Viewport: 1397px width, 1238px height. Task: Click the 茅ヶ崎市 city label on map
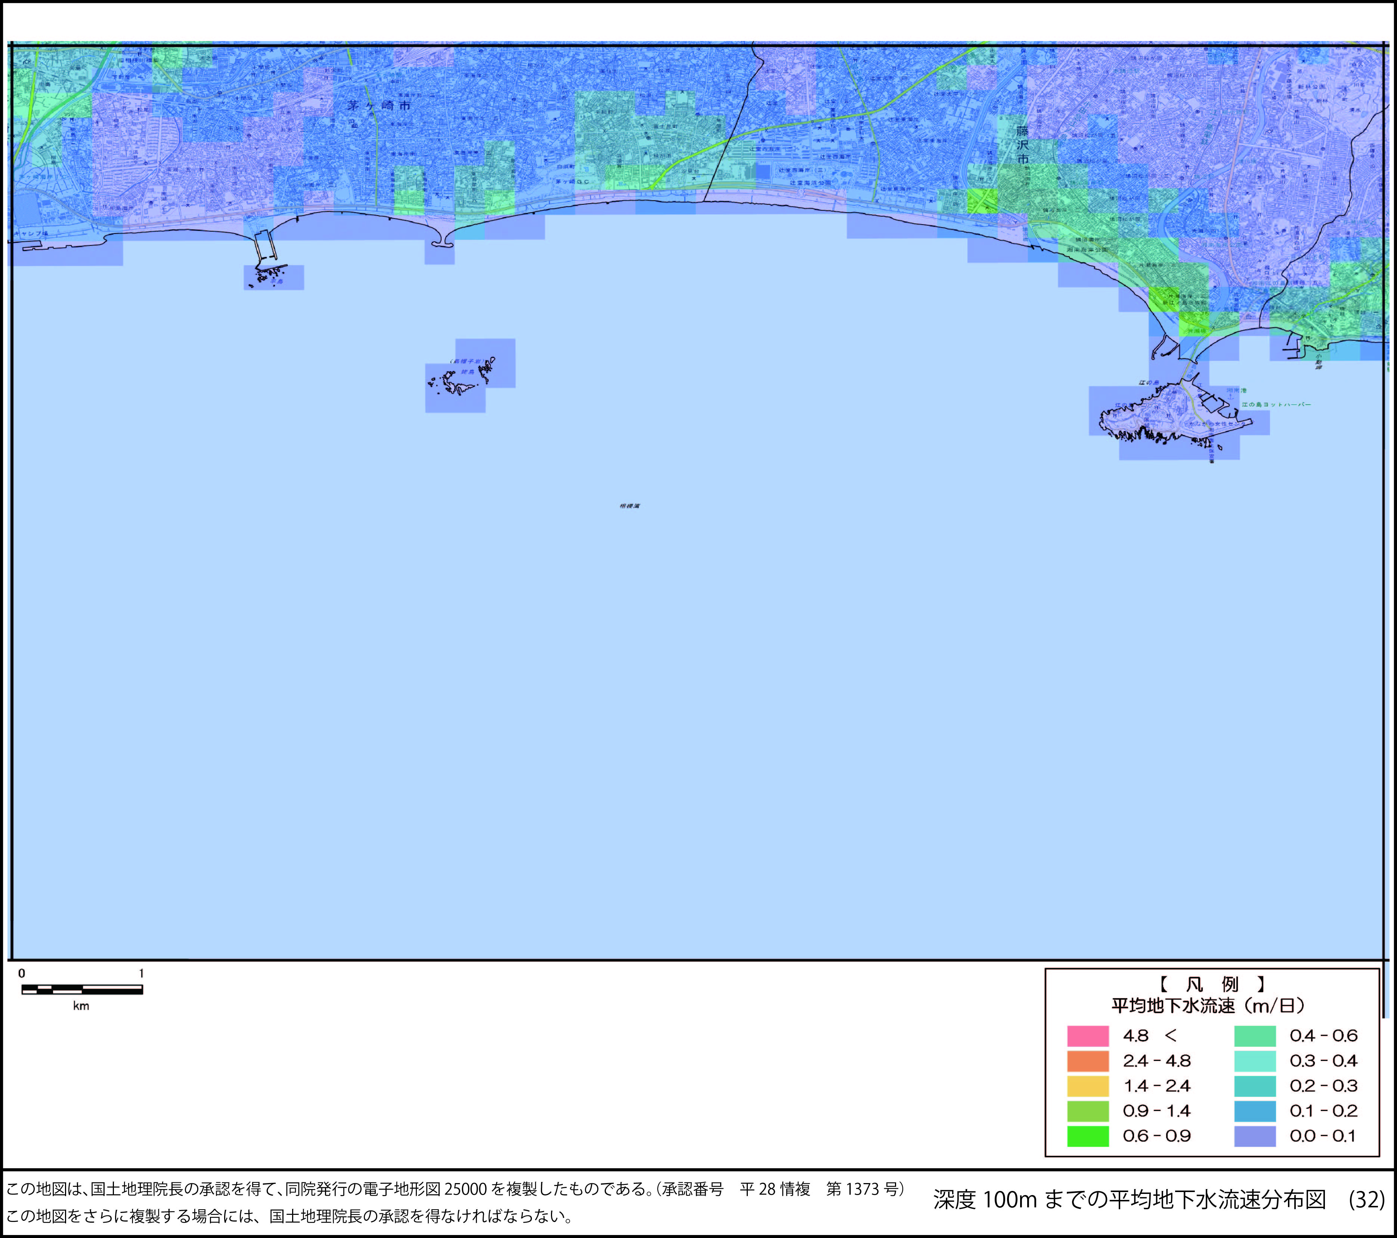(379, 106)
